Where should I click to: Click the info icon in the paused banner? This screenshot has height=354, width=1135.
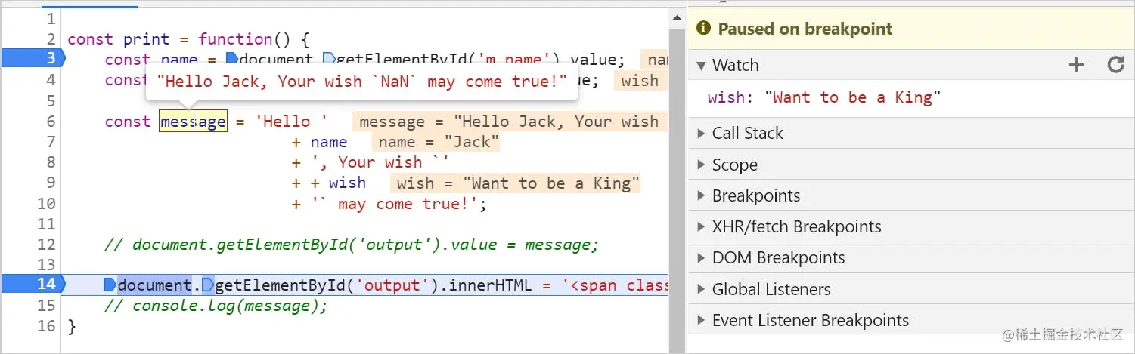pos(703,29)
